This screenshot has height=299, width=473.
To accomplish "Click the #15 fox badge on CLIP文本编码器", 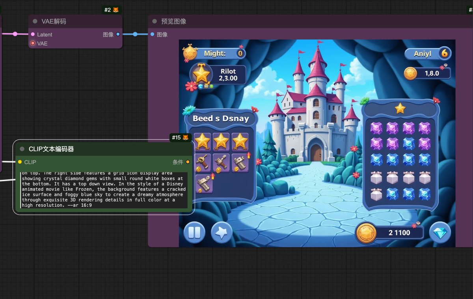I will click(x=181, y=137).
